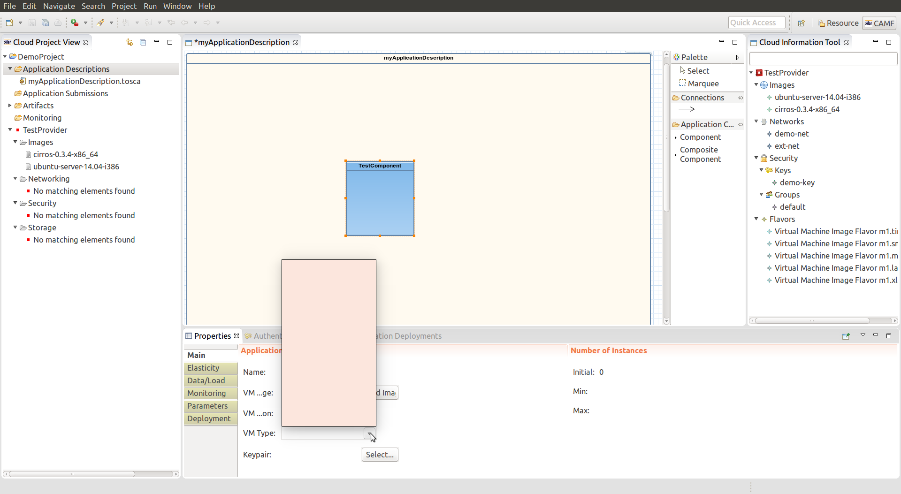Select the Select tool in Palette
Image resolution: width=901 pixels, height=494 pixels.
pos(698,71)
